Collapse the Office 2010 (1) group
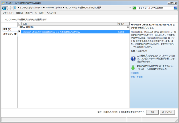 tap(128, 27)
